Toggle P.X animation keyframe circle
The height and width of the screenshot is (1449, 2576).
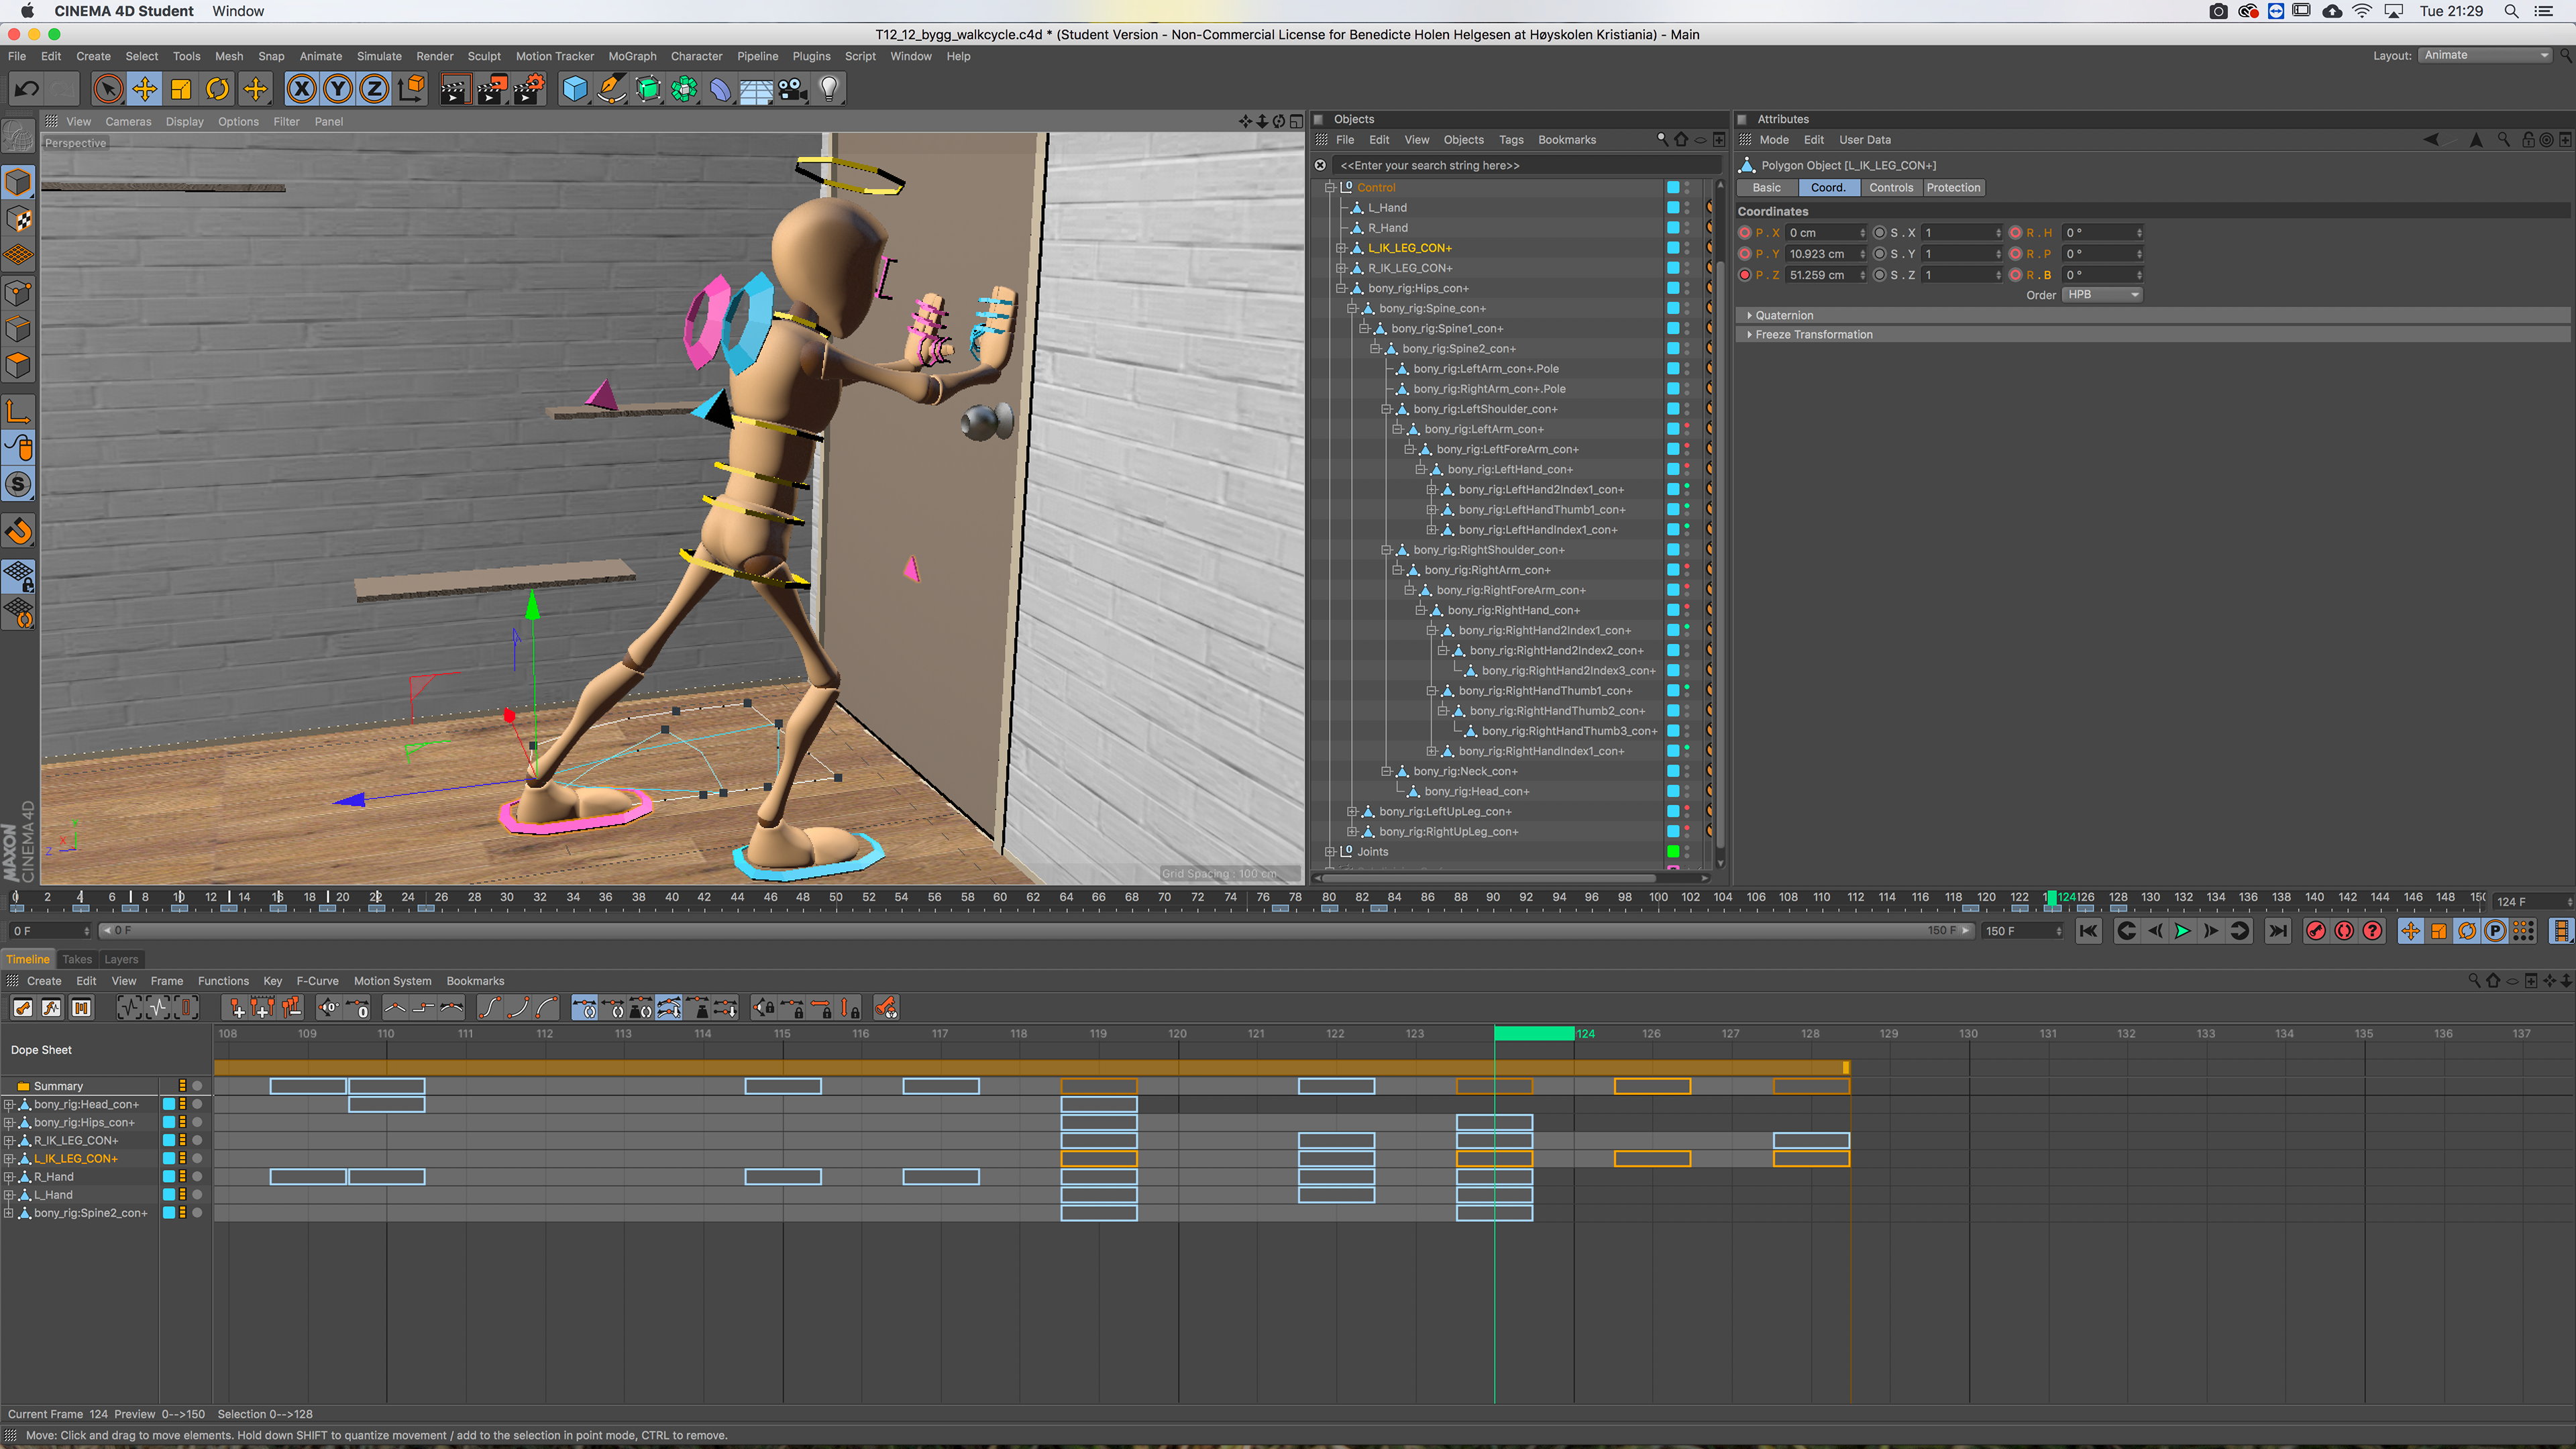(x=1745, y=233)
